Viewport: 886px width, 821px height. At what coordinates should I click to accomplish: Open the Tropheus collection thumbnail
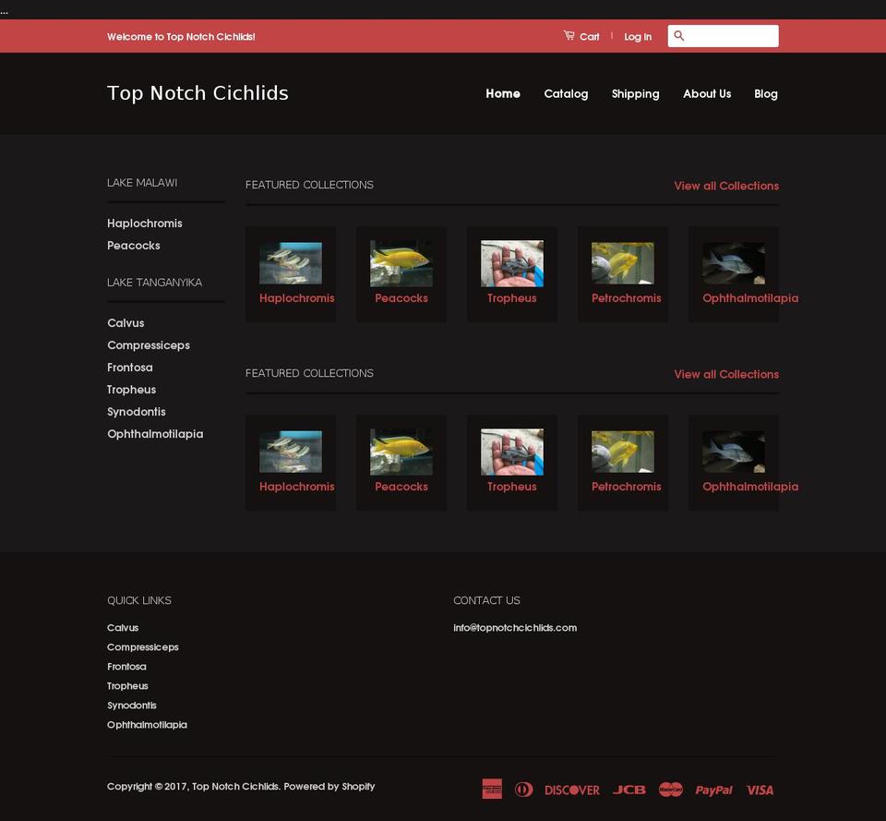tap(511, 262)
